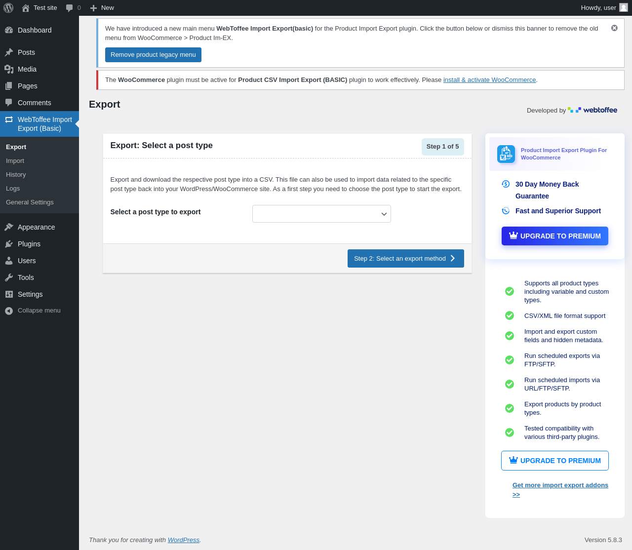Open Get more import export addons link
This screenshot has width=632, height=550.
(560, 490)
